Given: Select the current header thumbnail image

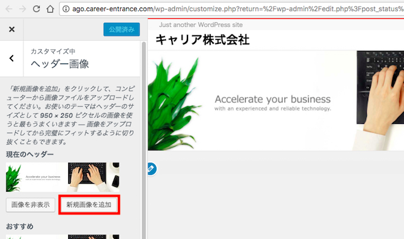Looking at the screenshot, I should (62, 177).
